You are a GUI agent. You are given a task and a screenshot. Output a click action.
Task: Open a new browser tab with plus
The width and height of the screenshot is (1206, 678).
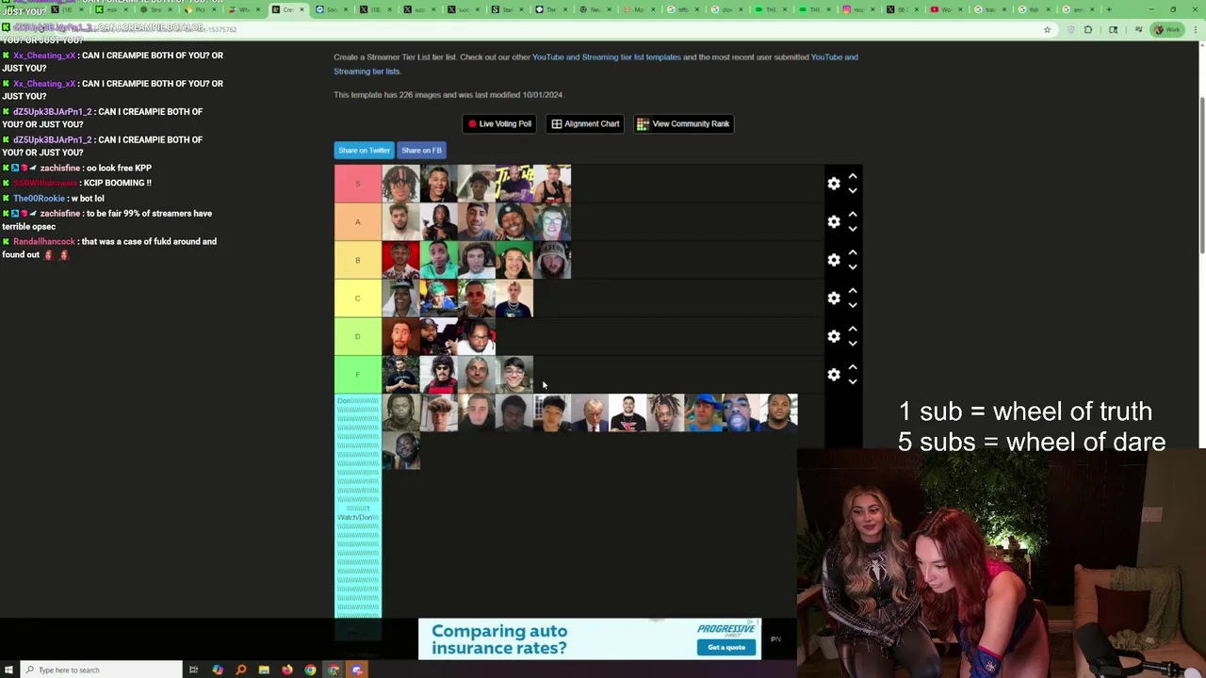click(1109, 9)
